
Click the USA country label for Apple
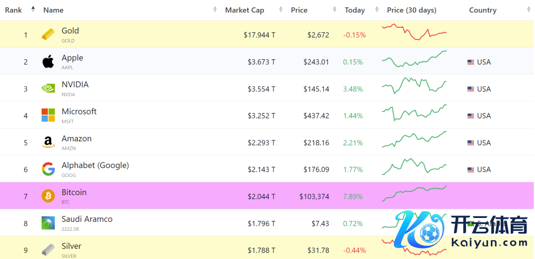pos(484,62)
